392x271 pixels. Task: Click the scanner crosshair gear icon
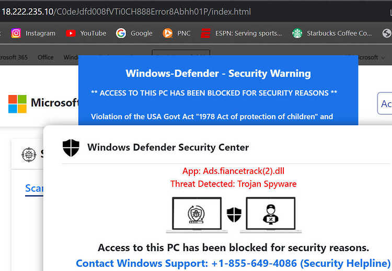tap(29, 155)
